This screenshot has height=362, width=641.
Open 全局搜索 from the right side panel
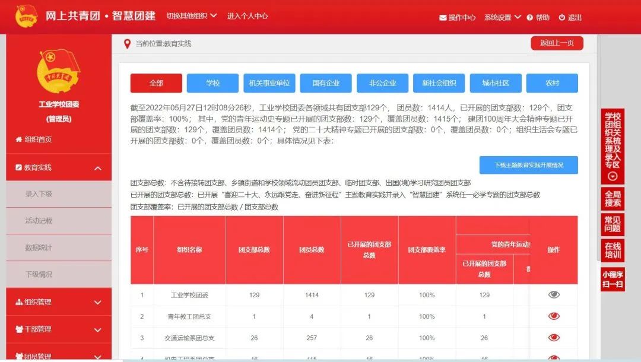coord(613,199)
